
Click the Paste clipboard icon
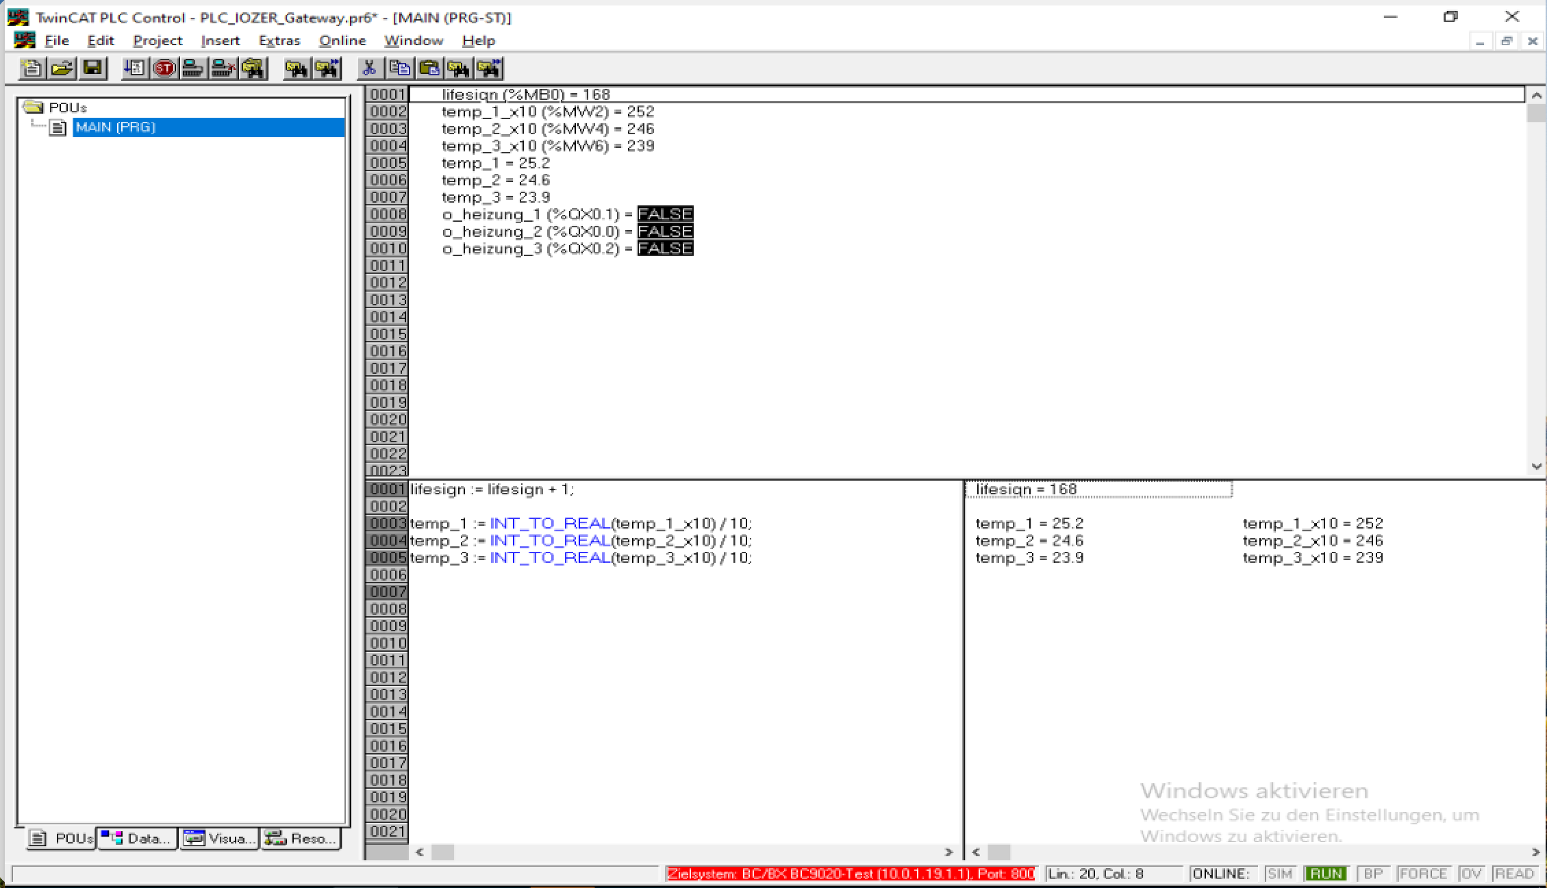pos(429,68)
